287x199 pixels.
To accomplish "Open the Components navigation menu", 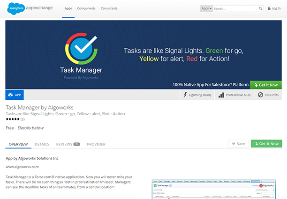I will coord(86,8).
